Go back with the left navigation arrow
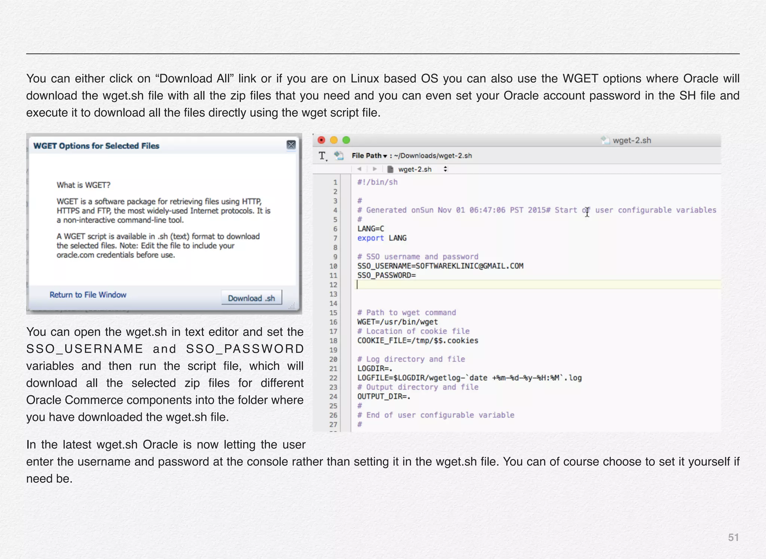 pyautogui.click(x=359, y=169)
